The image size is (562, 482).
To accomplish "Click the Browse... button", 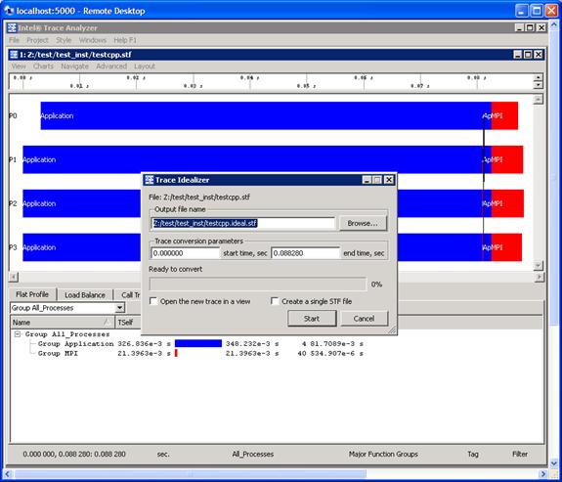I will (x=363, y=223).
